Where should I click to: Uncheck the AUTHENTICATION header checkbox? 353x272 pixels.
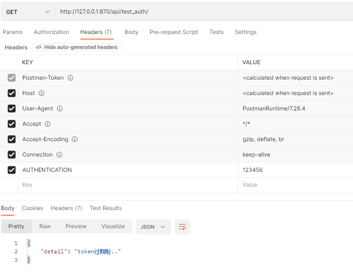12,170
